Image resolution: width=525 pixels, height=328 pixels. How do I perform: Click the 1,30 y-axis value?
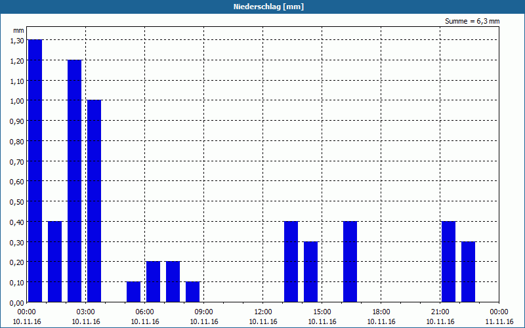17,41
